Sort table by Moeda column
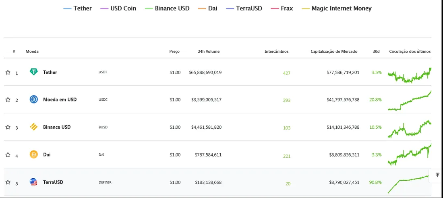The image size is (443, 198). point(32,52)
